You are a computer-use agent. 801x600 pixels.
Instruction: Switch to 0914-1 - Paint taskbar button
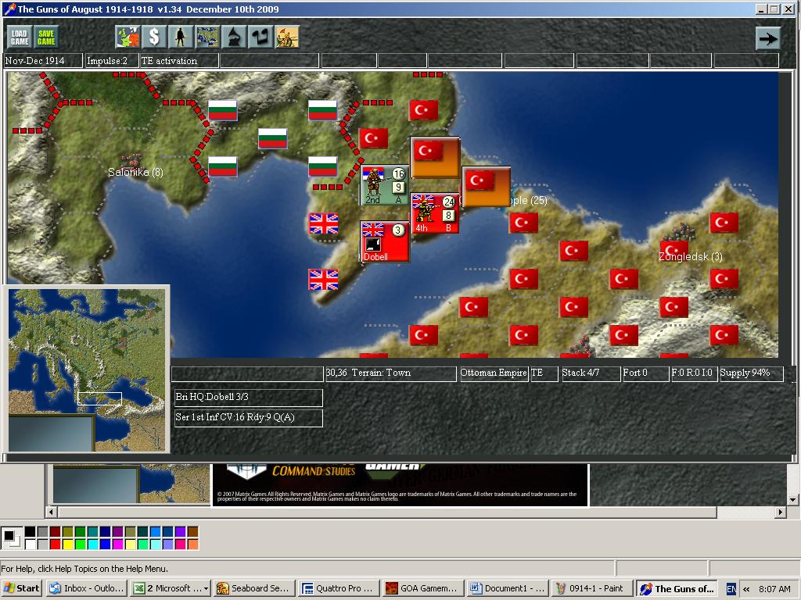tap(591, 588)
